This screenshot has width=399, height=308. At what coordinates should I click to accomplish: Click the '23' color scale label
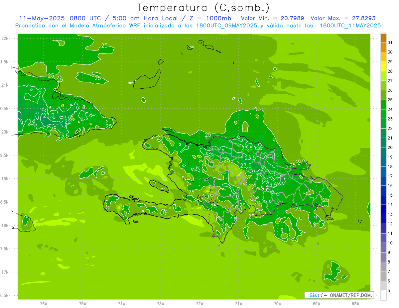click(x=390, y=119)
